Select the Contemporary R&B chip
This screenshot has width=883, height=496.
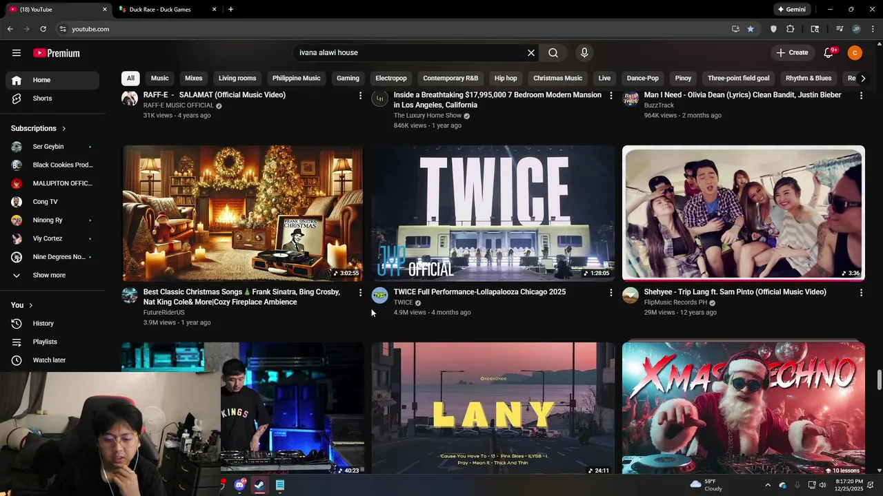pos(450,79)
